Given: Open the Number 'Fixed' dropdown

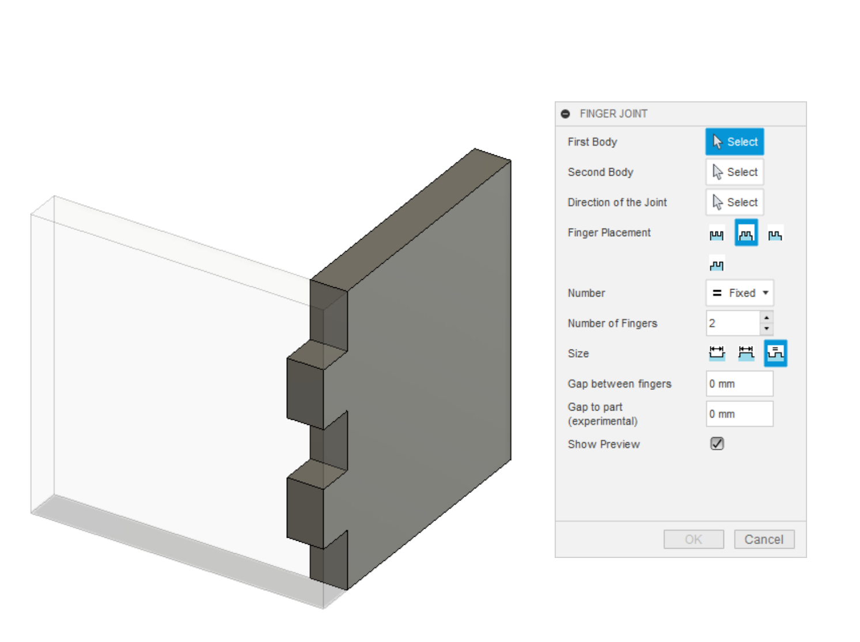Looking at the screenshot, I should pyautogui.click(x=740, y=293).
